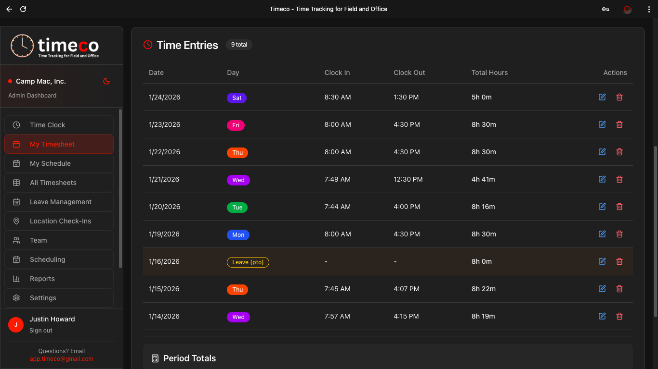Click the 1:30 PM clock-out cell
Image resolution: width=658 pixels, height=369 pixels.
[406, 97]
